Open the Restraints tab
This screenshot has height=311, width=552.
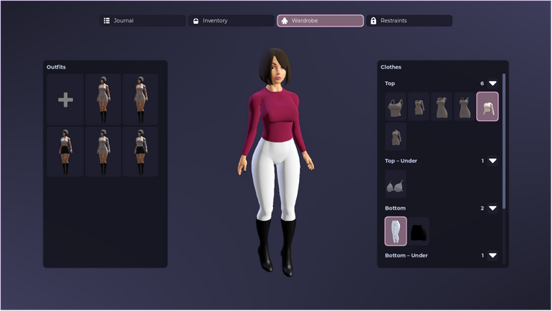pos(408,21)
